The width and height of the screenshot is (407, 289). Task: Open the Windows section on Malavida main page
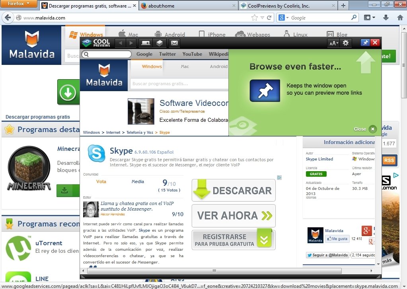86,34
